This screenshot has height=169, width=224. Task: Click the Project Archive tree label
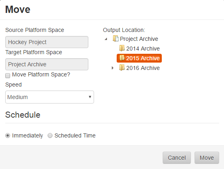click(139, 39)
